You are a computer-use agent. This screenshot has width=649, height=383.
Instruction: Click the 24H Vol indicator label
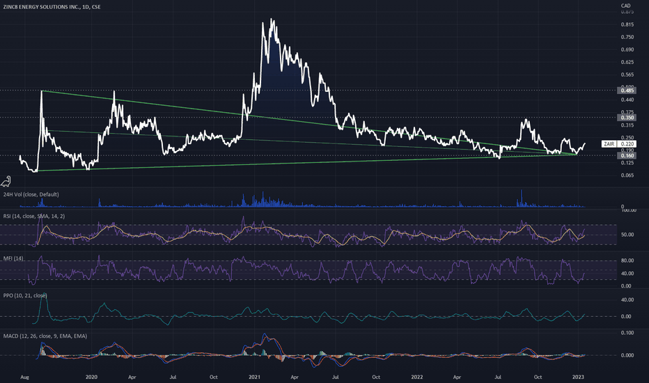point(31,194)
